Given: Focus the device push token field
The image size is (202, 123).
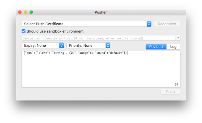Looking at the screenshot, I should click(x=98, y=38).
